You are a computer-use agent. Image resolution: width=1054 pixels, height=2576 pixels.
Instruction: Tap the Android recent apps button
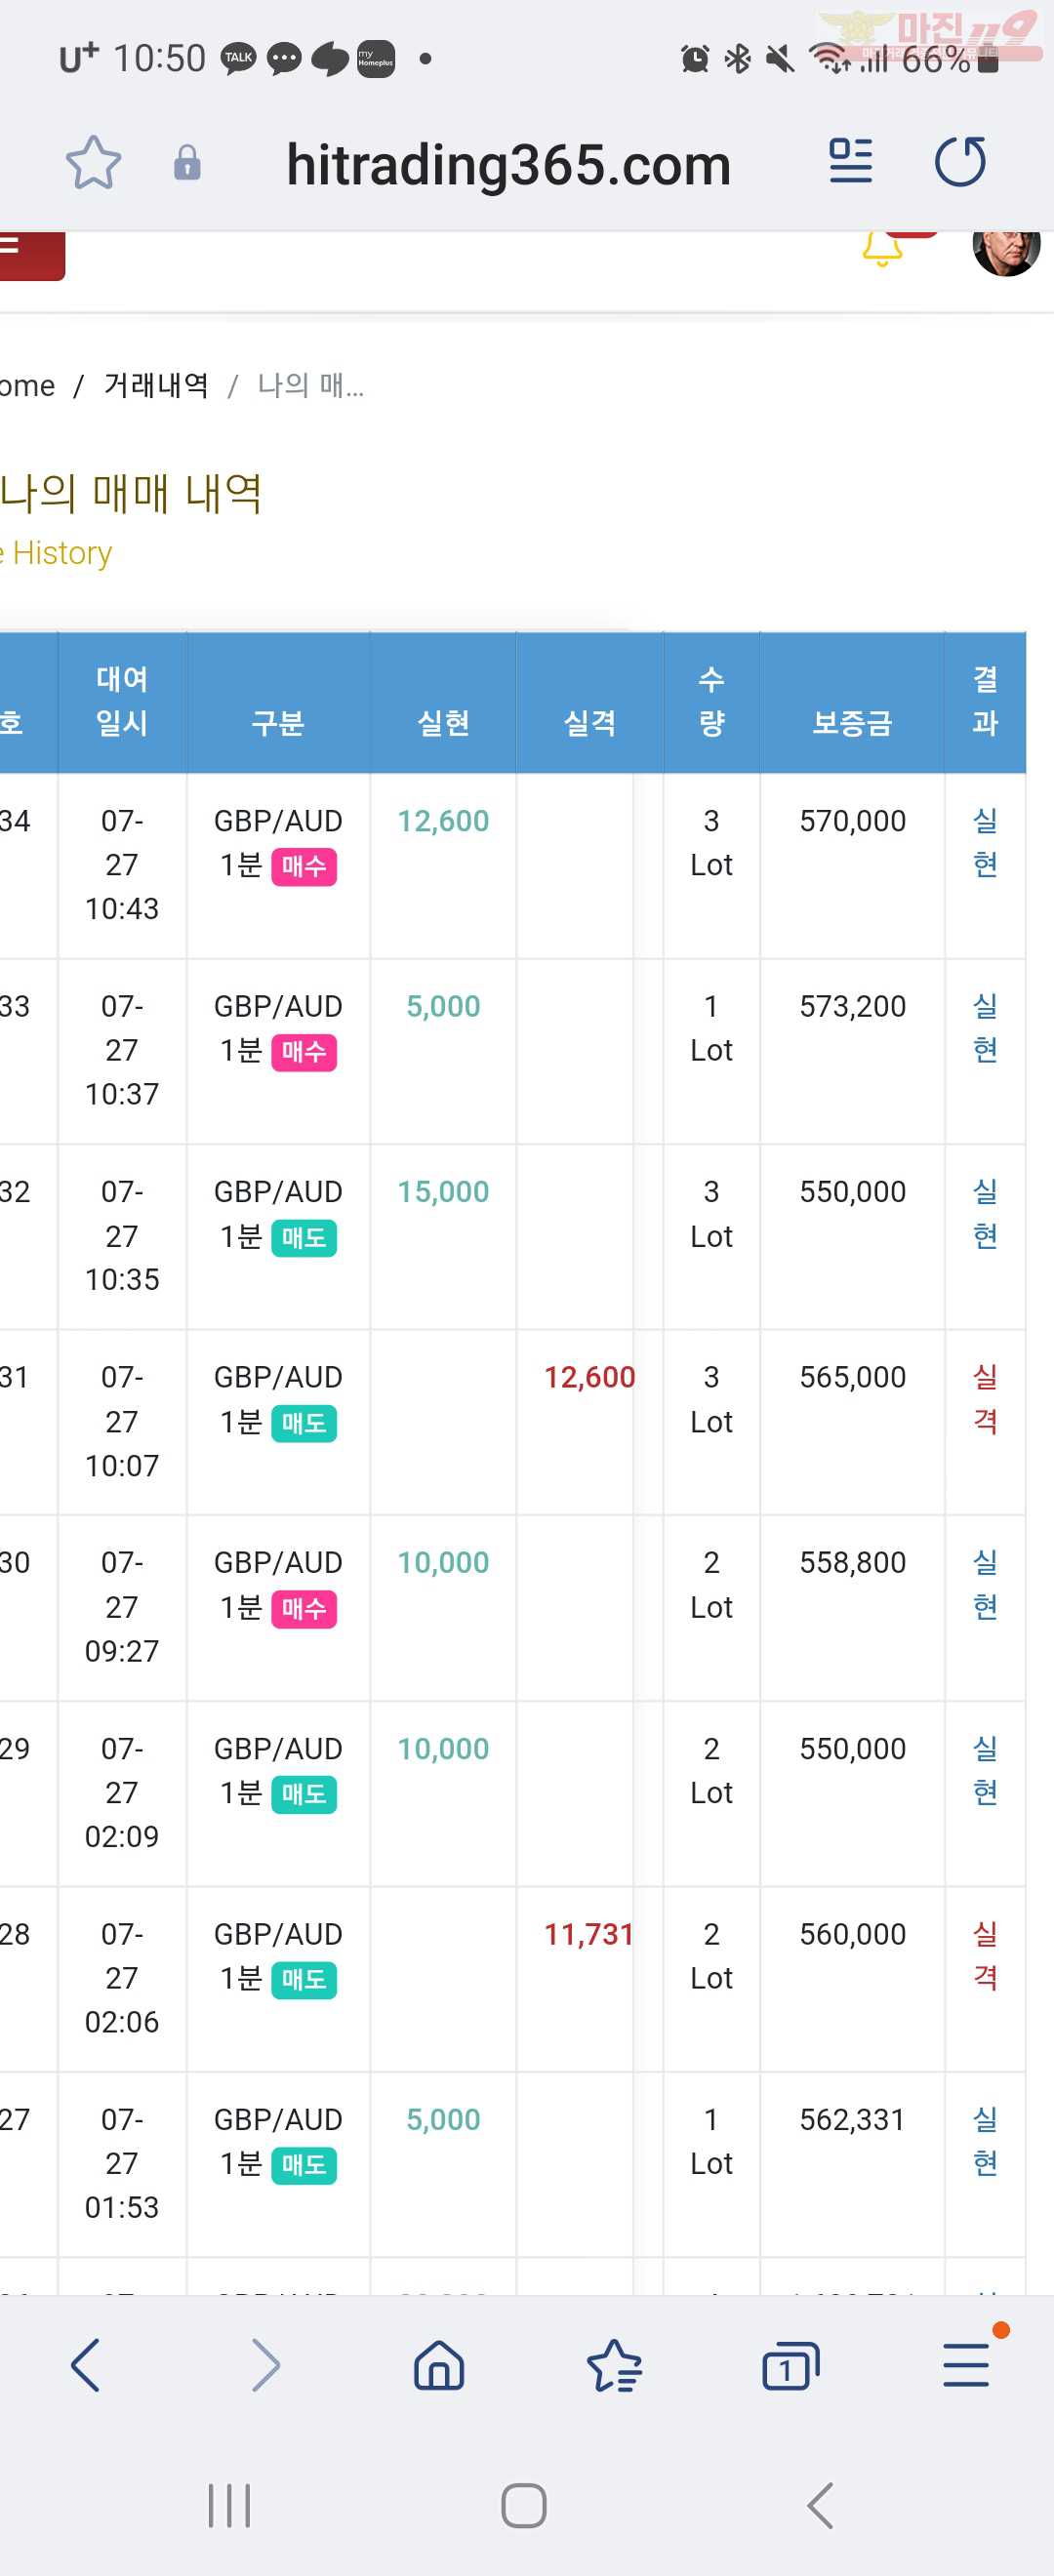click(x=229, y=2505)
